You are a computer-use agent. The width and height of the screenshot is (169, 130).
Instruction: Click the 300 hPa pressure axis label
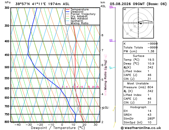[7, 8]
